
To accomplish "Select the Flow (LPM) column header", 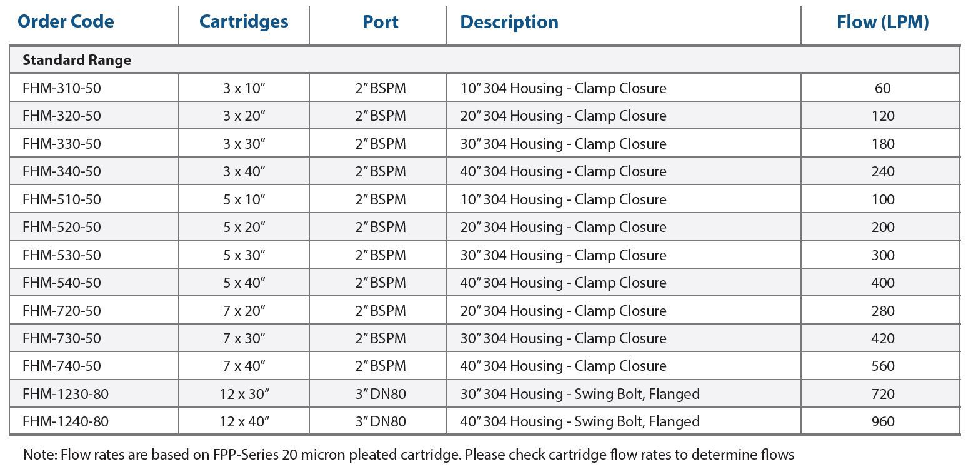I will (x=882, y=22).
